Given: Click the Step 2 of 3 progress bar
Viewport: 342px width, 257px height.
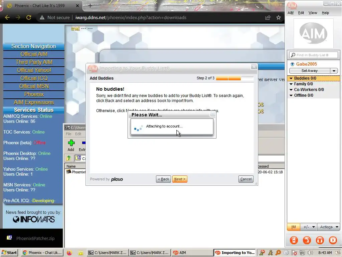Looking at the screenshot, I should pyautogui.click(x=235, y=78).
